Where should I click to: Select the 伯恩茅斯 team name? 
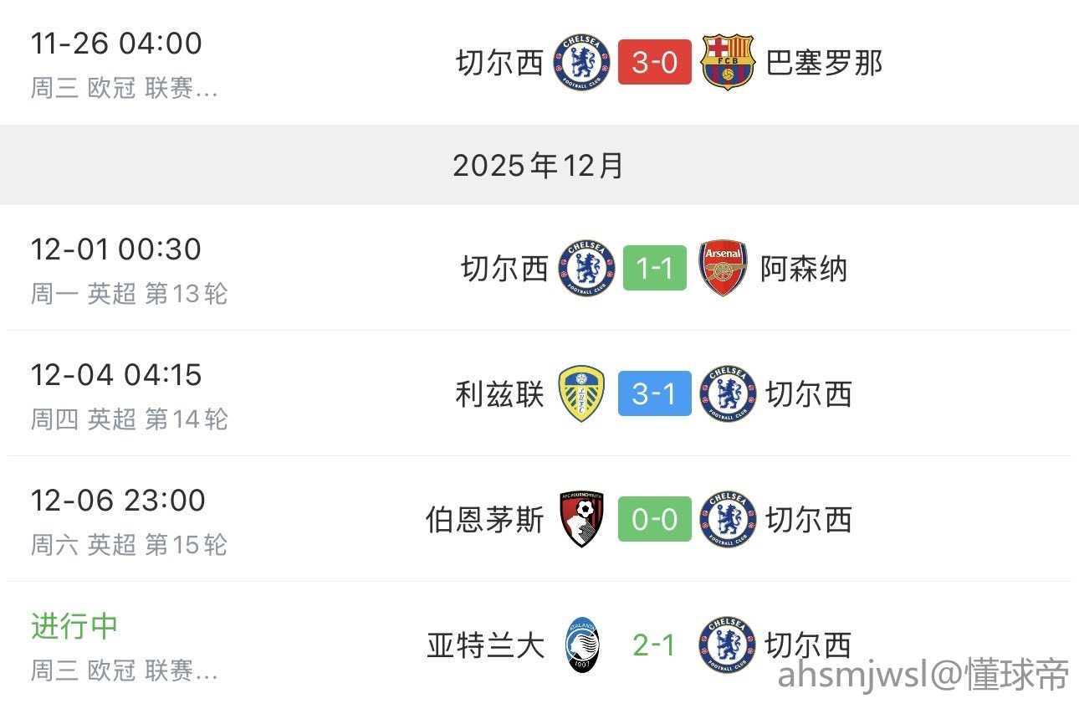(484, 520)
